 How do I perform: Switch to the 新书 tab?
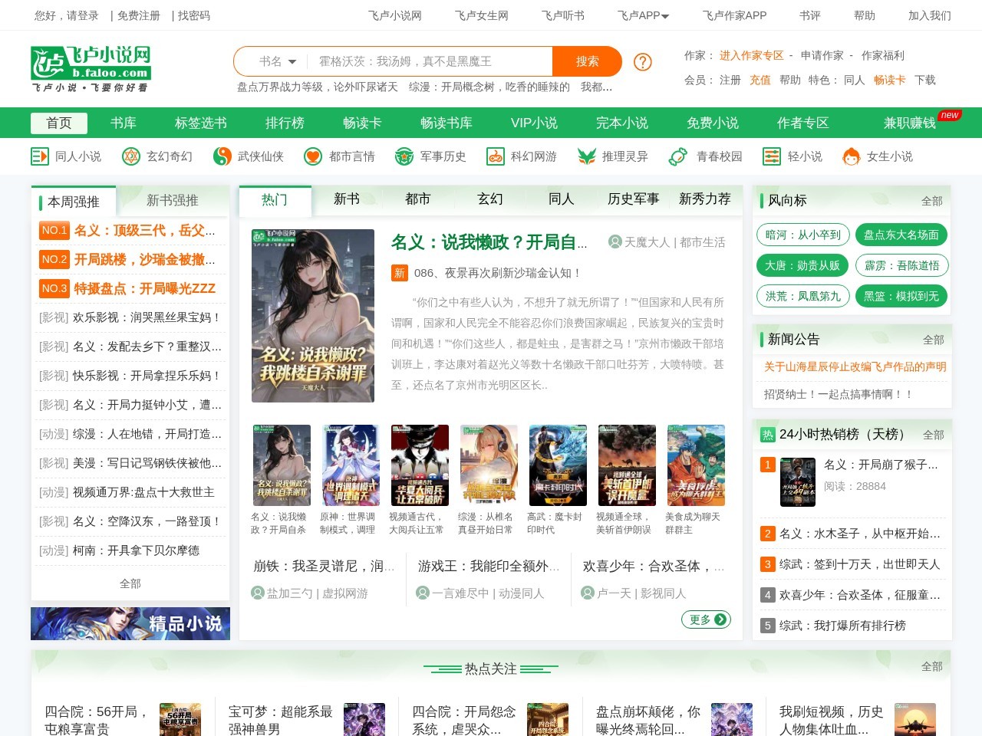(347, 199)
